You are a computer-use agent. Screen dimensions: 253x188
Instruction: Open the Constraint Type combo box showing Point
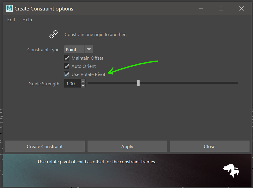point(74,49)
